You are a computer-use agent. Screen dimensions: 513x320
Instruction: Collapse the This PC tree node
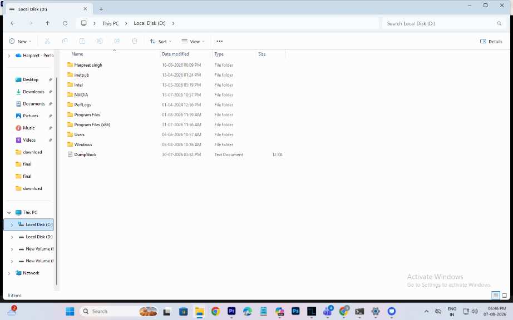[9, 213]
